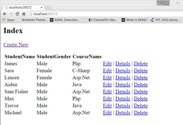Open the blank page-icon bookmark
The image size is (183, 125).
84,20
